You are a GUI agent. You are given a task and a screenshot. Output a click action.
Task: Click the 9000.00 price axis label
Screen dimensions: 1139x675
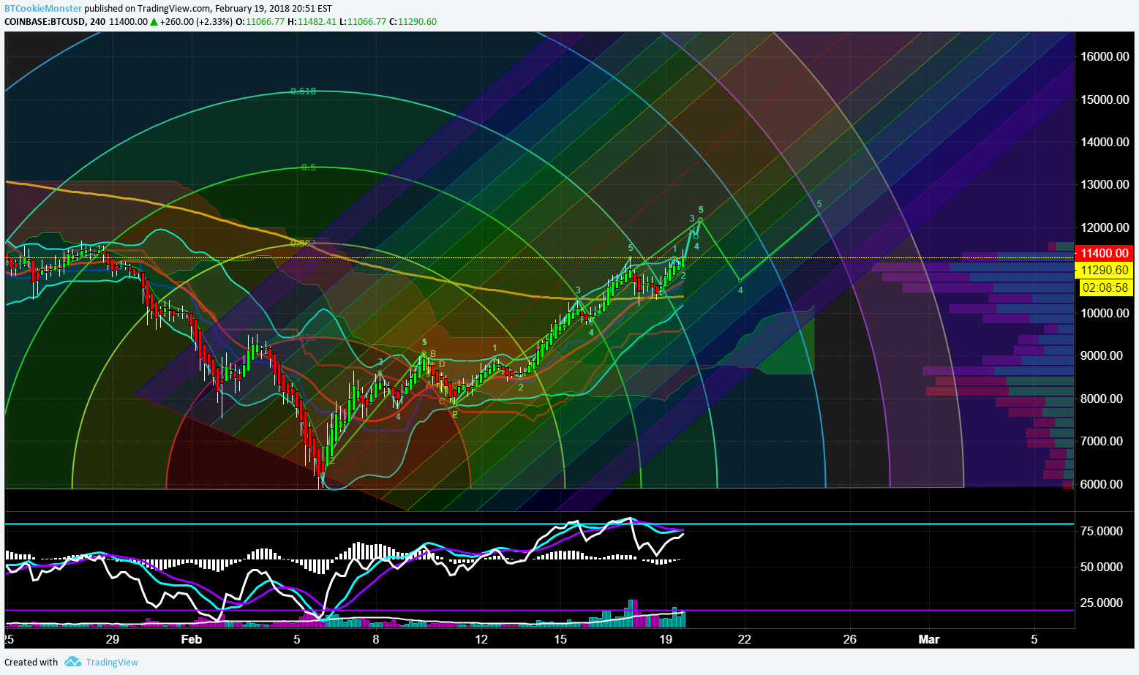[1102, 355]
